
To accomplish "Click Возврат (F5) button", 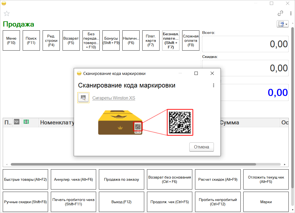I will coord(71,40).
